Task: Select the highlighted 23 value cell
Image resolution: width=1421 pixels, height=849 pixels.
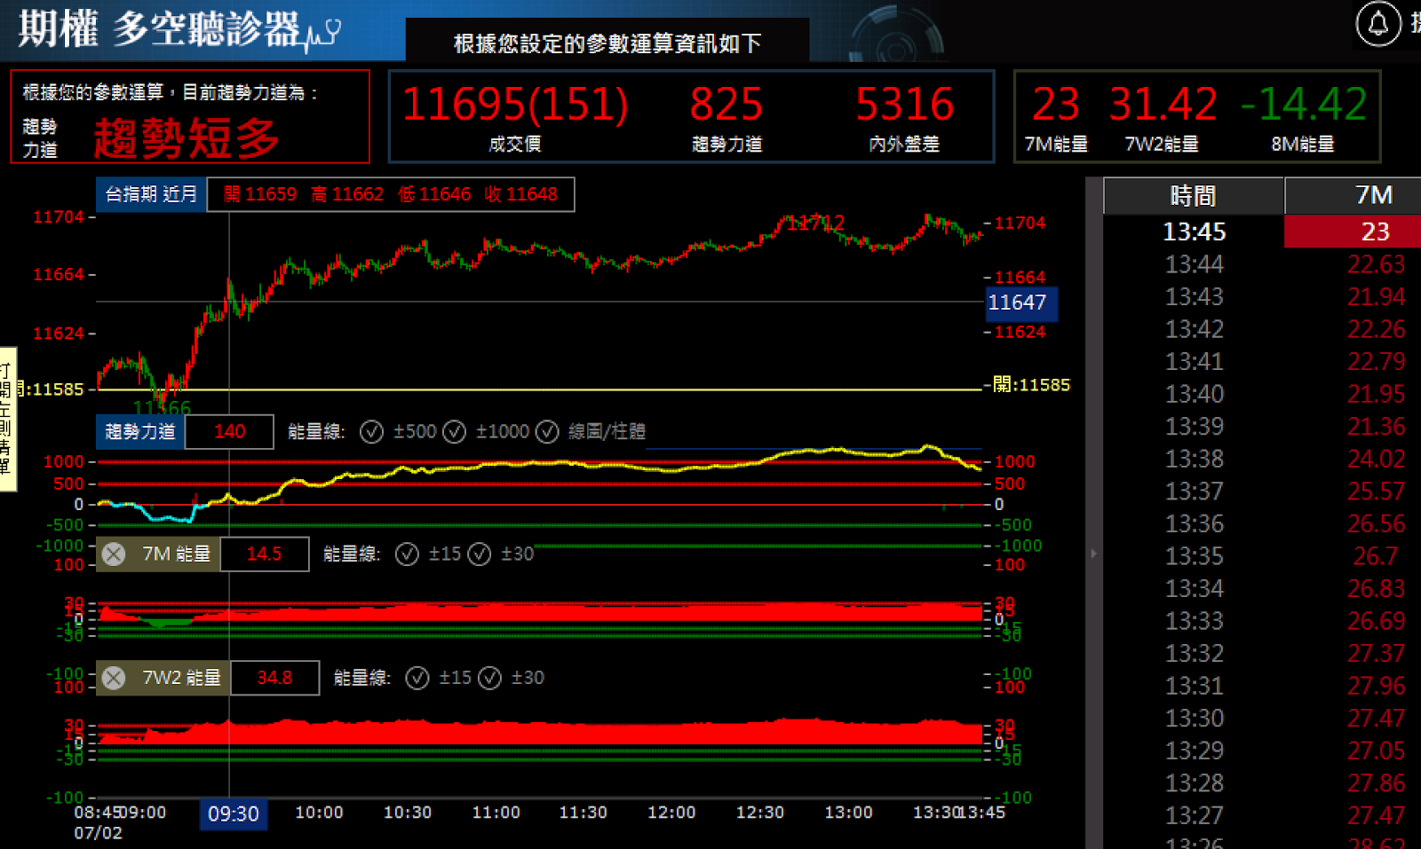Action: 1353,232
